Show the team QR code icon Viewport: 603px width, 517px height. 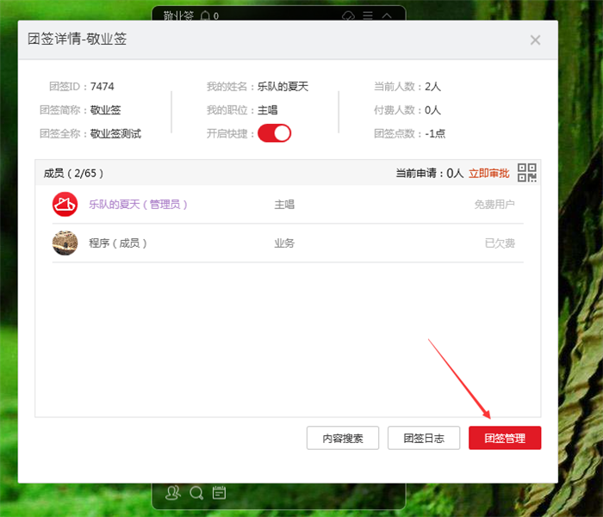click(527, 173)
